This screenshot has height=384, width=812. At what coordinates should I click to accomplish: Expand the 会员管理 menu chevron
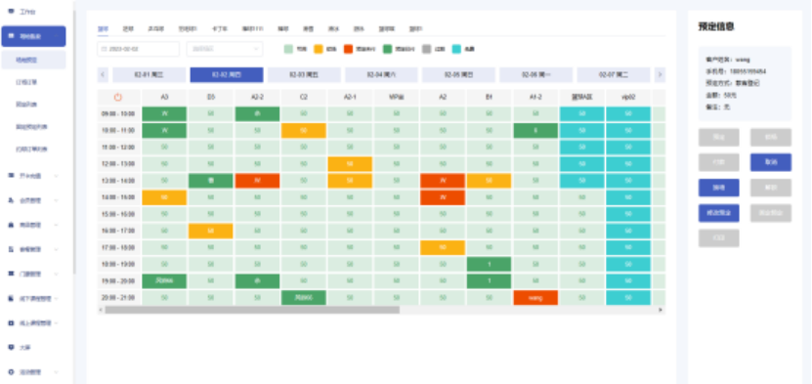coord(57,200)
